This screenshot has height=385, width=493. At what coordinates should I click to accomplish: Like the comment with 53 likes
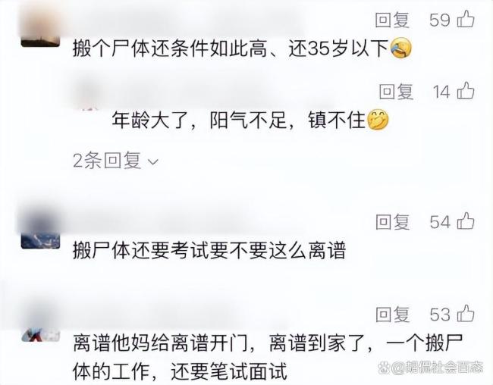(466, 313)
